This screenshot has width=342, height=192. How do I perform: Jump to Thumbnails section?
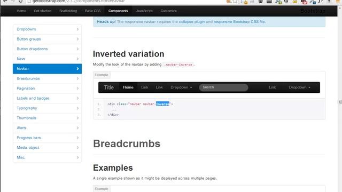48,118
